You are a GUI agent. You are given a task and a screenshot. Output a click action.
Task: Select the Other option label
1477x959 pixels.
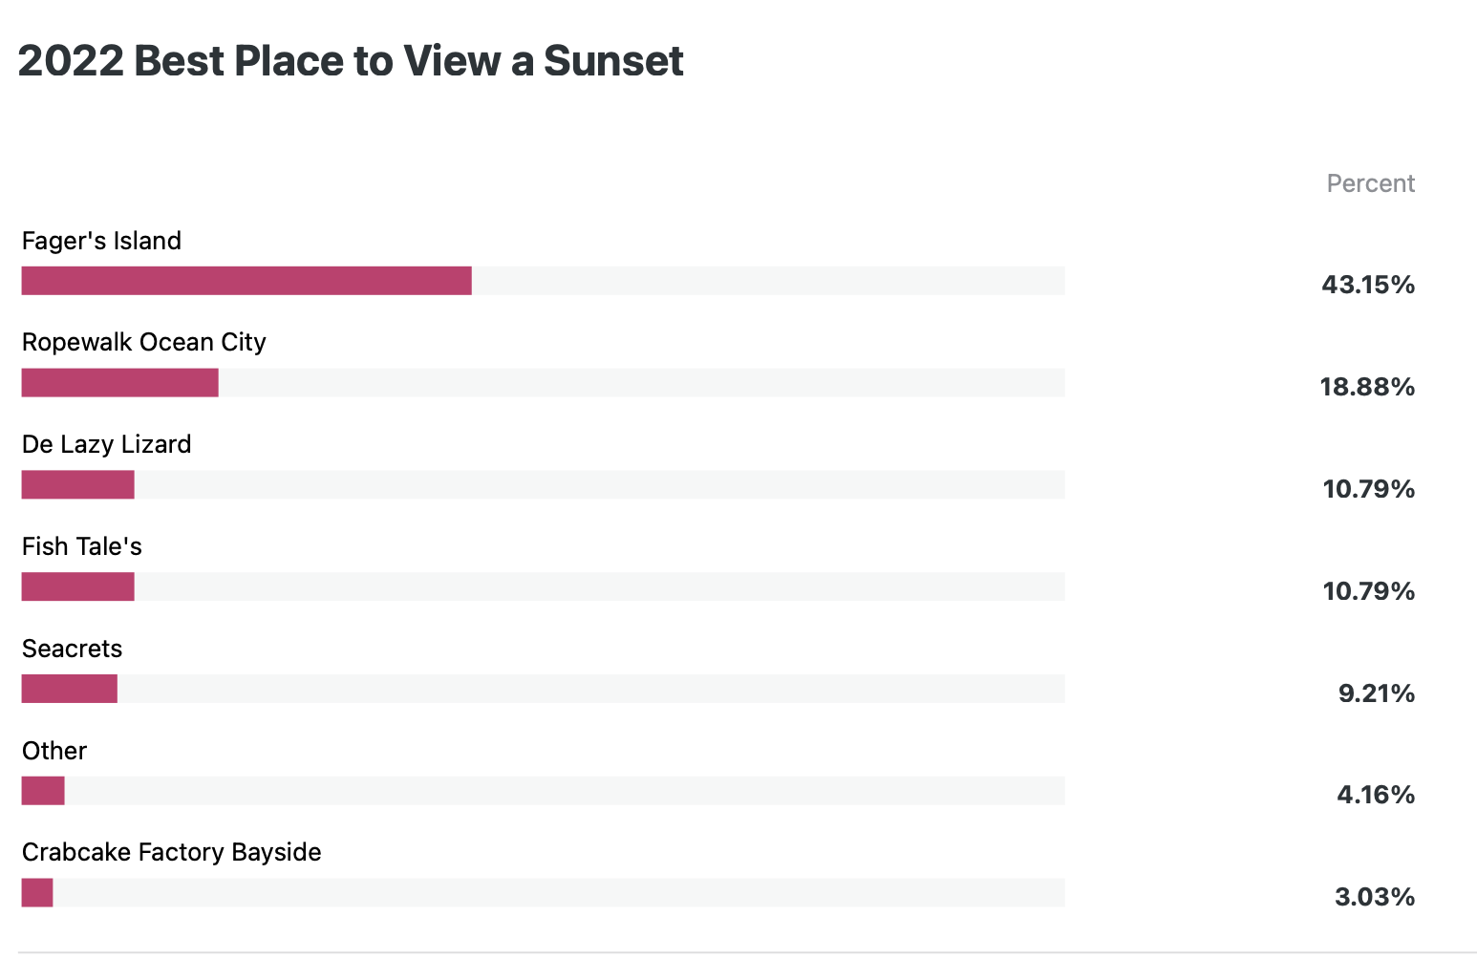pos(54,751)
